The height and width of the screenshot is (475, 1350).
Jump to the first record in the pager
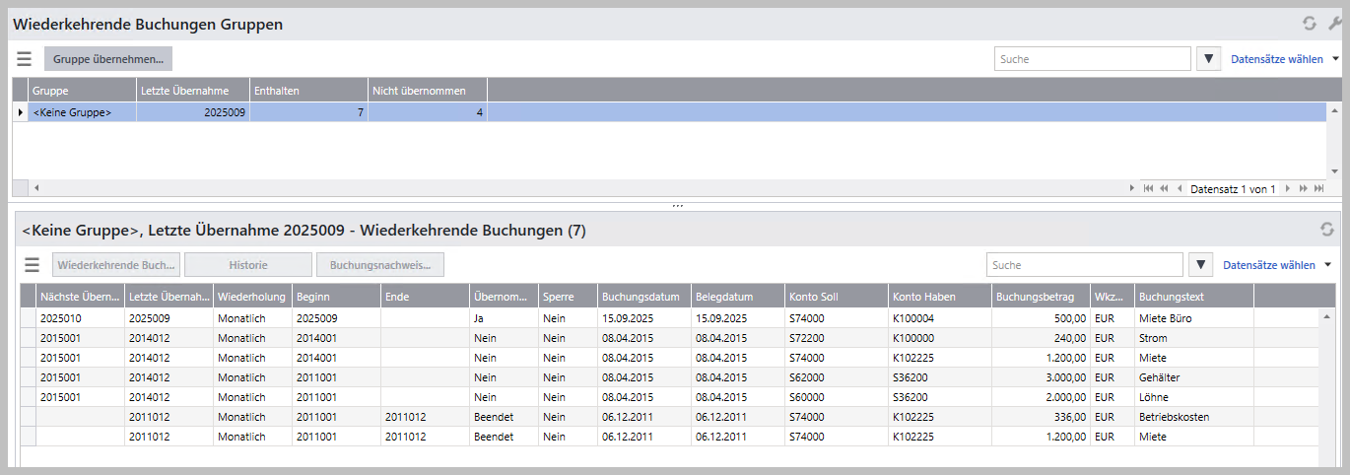pyautogui.click(x=1148, y=188)
